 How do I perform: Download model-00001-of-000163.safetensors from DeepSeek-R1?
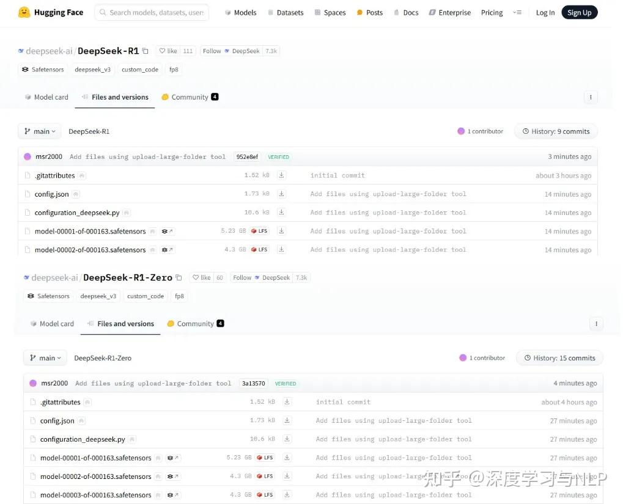282,231
